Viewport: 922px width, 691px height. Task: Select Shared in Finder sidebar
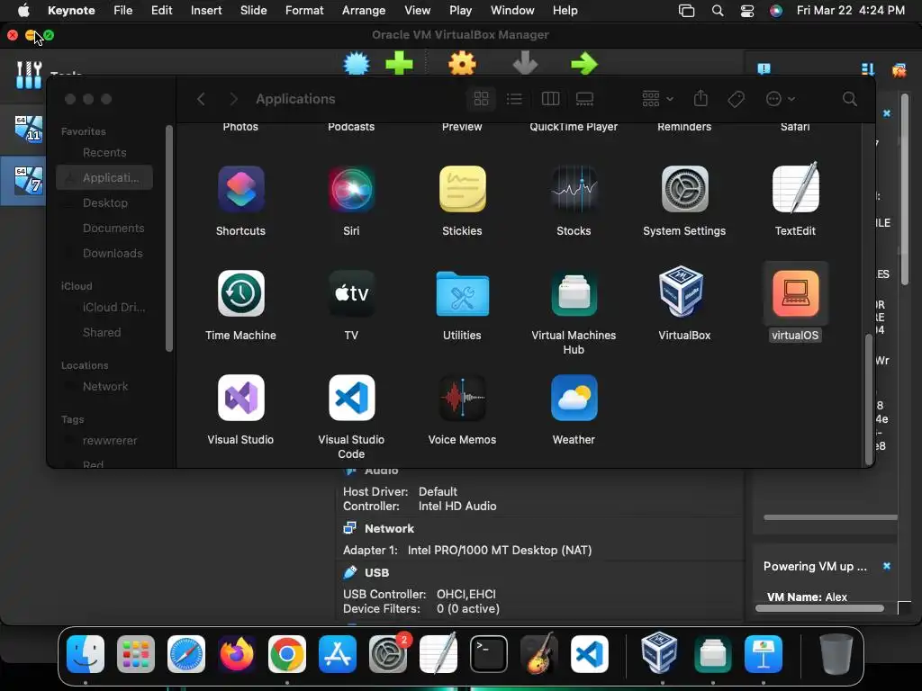(x=104, y=333)
